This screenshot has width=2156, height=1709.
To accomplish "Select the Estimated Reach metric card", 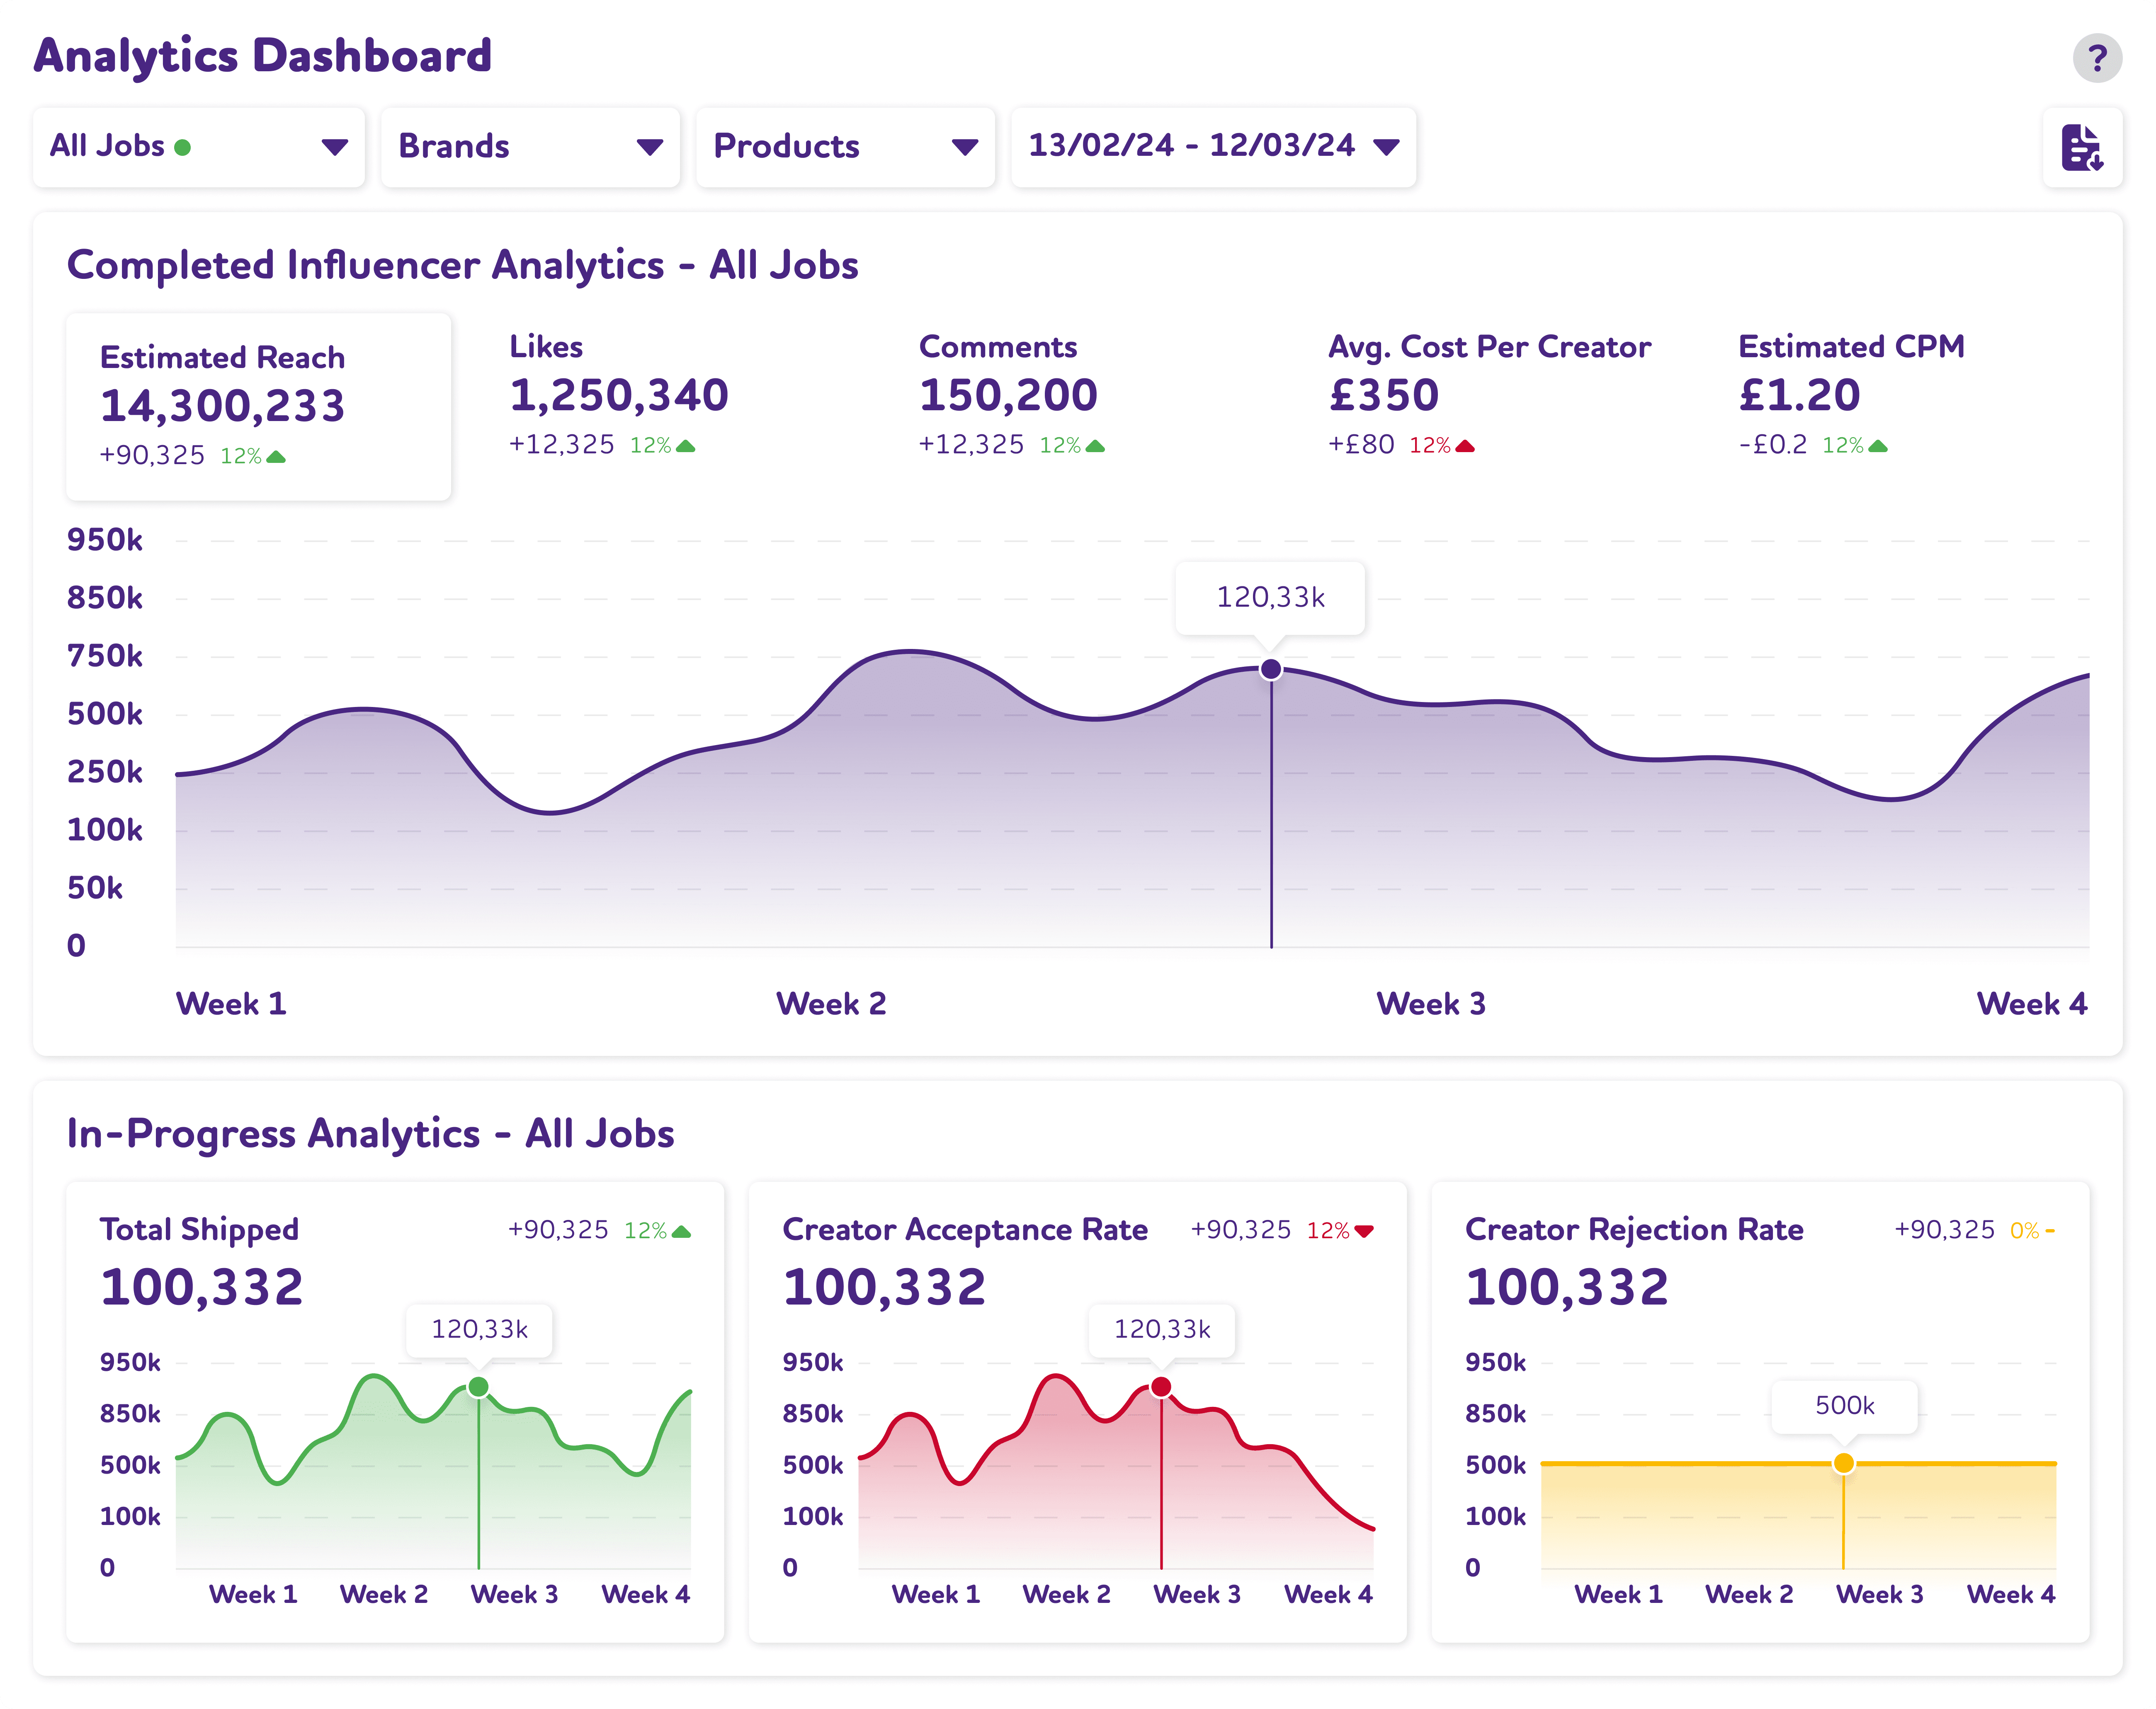I will 258,406.
